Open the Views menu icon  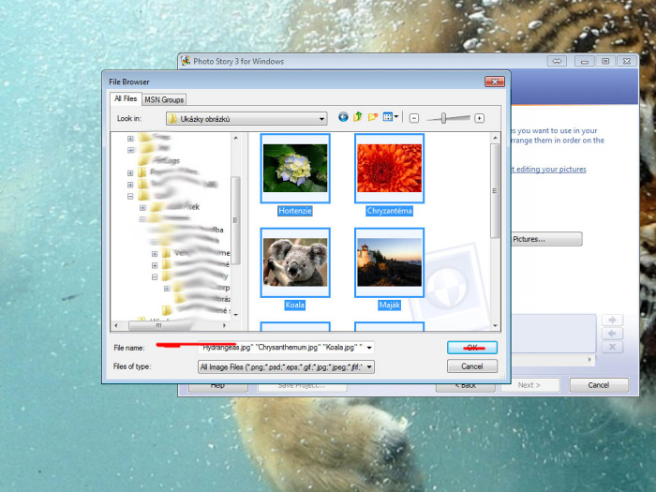tap(390, 117)
